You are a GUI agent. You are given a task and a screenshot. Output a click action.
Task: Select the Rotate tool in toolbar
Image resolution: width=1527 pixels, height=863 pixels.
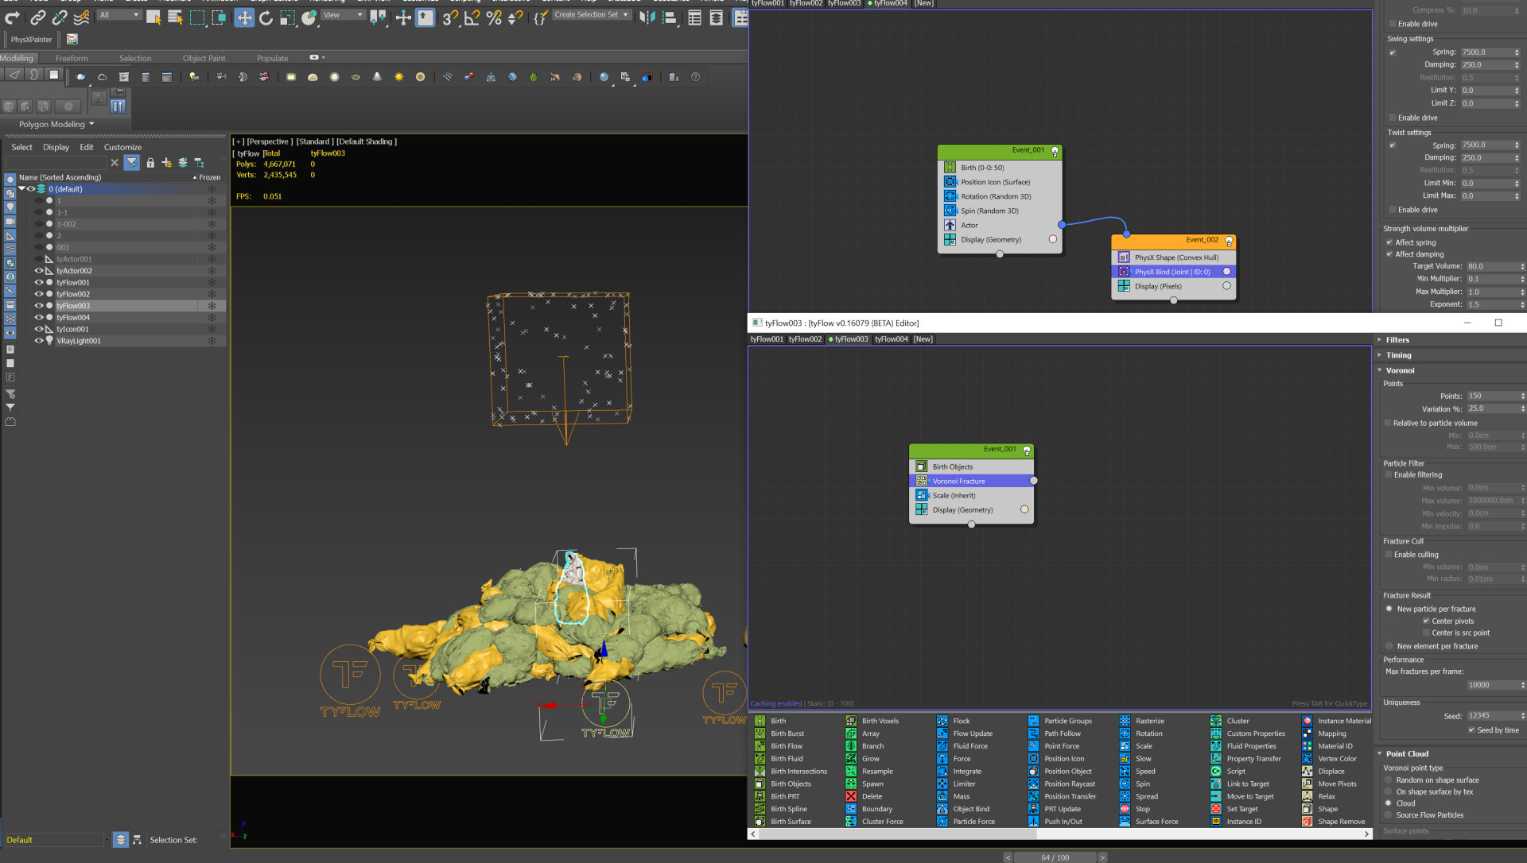click(x=266, y=17)
